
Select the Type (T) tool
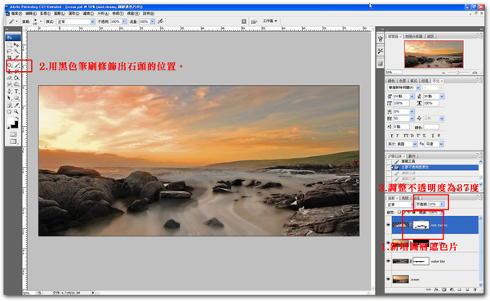16,92
